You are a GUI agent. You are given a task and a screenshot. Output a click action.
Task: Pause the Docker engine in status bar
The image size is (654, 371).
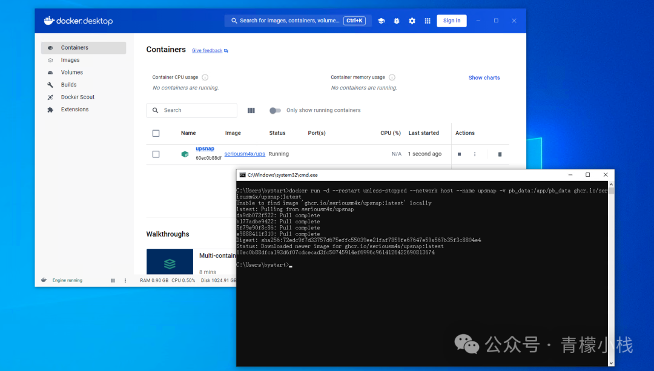point(113,281)
